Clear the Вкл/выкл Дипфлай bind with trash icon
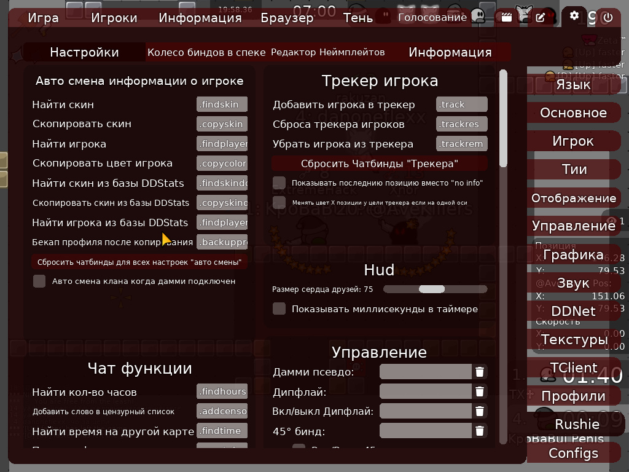The image size is (629, 472). click(479, 411)
